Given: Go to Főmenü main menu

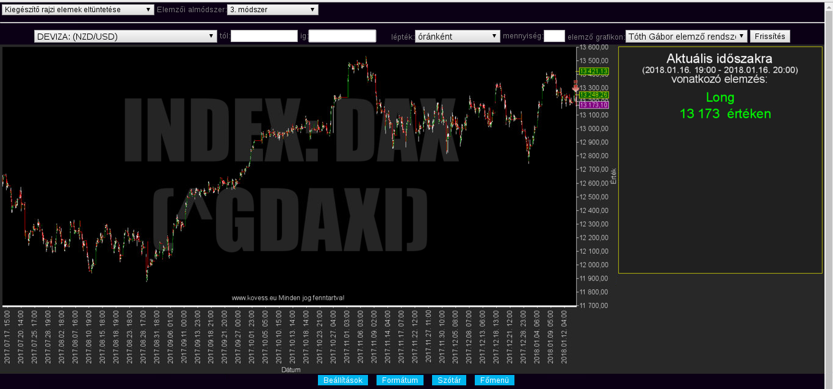Looking at the screenshot, I should click(x=494, y=380).
